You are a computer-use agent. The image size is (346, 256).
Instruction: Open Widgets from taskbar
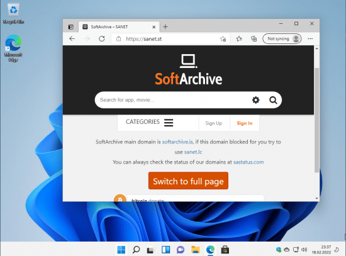(165, 250)
